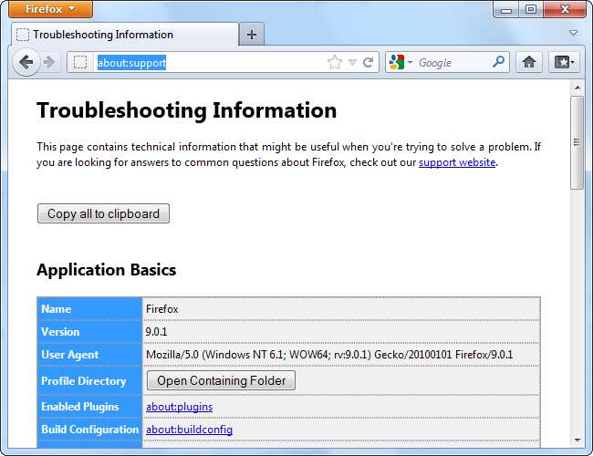Open the list all tabs arrow
This screenshot has width=593, height=456.
click(x=574, y=33)
